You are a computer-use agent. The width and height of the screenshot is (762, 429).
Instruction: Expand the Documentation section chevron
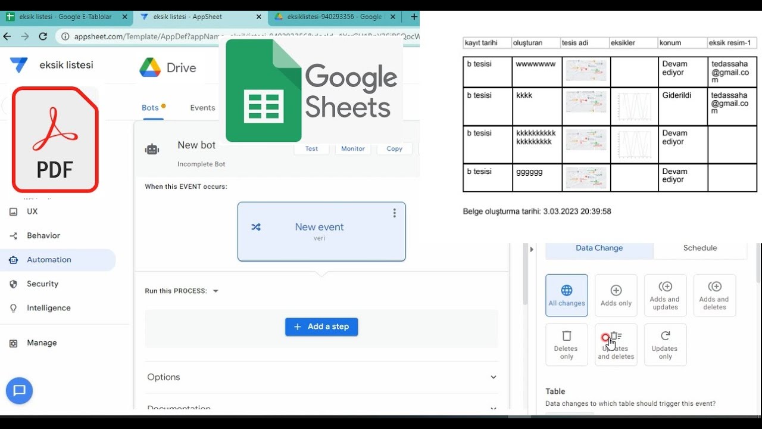click(493, 409)
